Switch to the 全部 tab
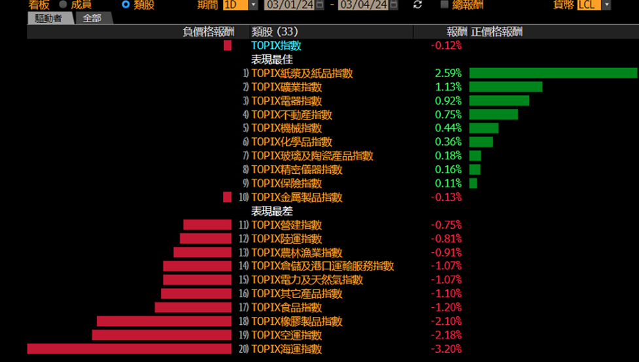The height and width of the screenshot is (362, 639). click(x=92, y=18)
